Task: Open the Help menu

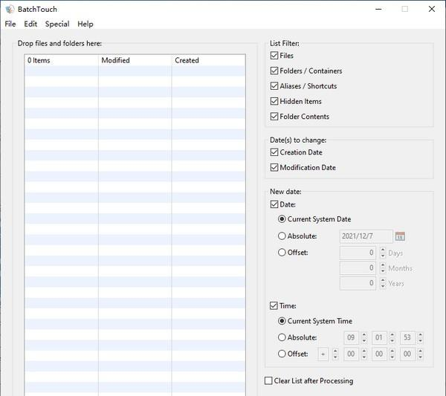Action: click(85, 24)
